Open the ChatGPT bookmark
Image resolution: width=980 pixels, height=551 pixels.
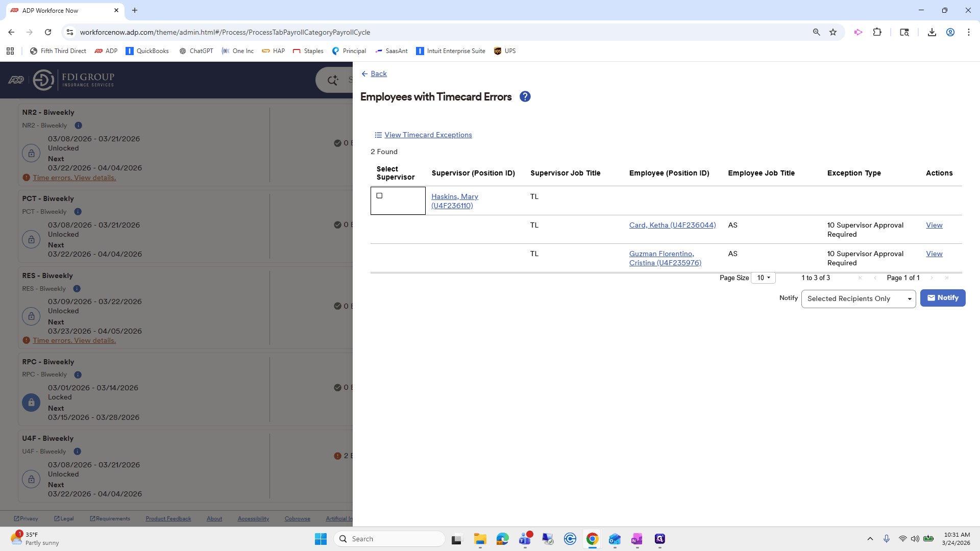196,51
